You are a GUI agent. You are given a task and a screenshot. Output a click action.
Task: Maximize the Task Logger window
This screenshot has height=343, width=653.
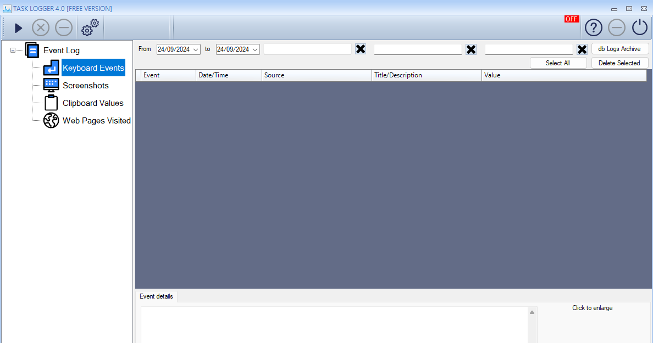coord(629,8)
